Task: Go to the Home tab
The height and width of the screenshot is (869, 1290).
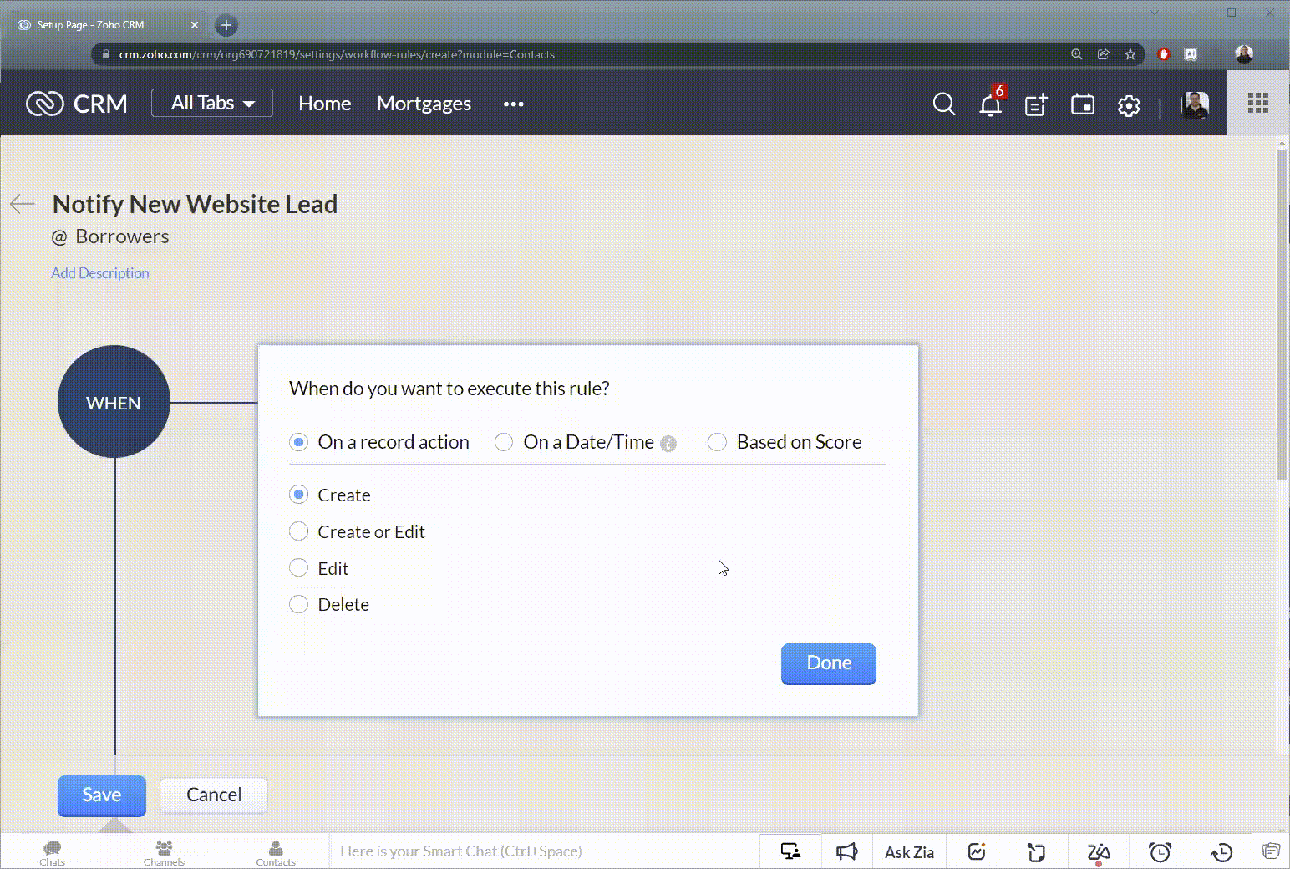Action: coord(324,104)
